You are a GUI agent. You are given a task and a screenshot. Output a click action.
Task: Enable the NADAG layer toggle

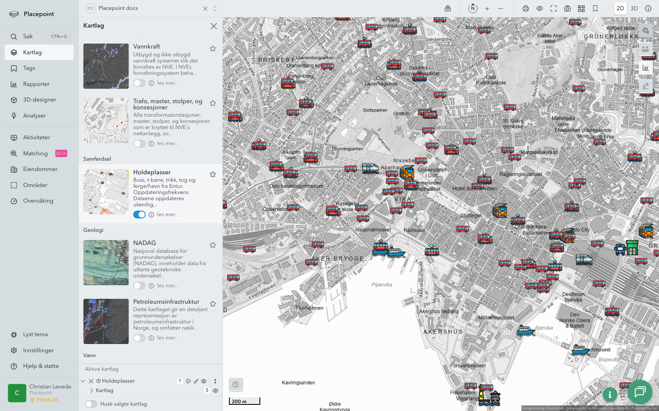(139, 286)
